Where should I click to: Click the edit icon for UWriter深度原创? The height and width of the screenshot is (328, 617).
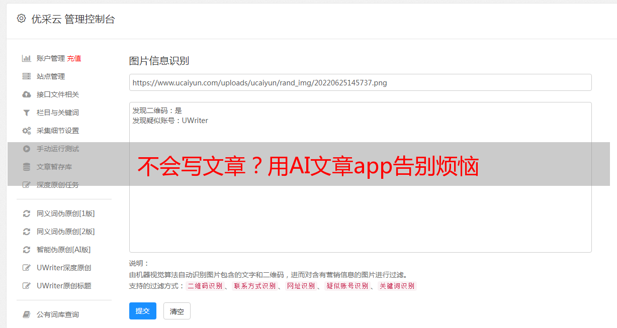click(x=27, y=268)
